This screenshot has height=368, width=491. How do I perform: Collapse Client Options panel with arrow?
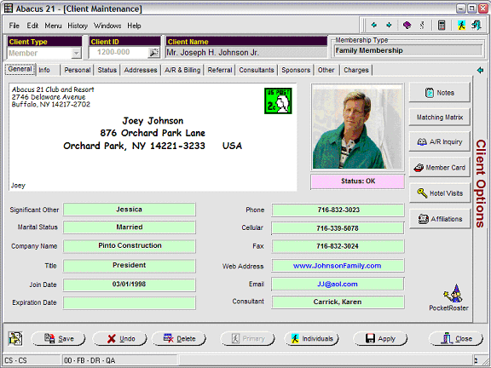480,70
